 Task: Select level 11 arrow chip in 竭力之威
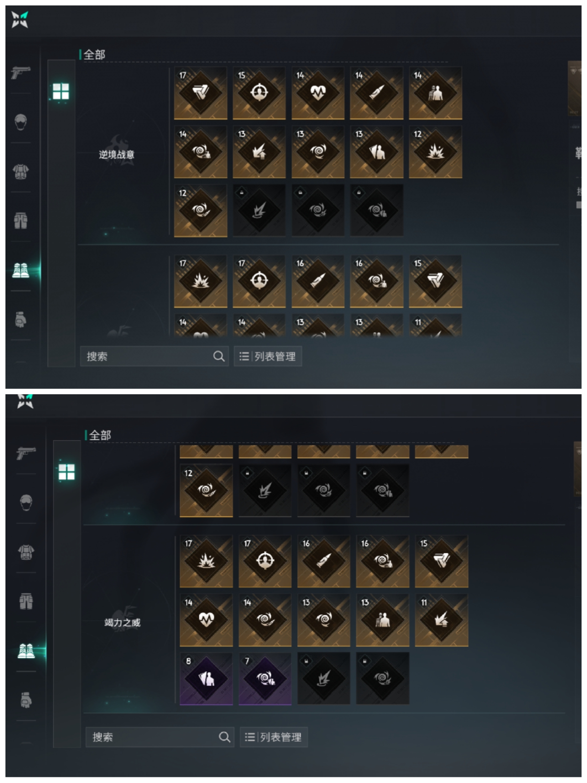click(x=442, y=620)
